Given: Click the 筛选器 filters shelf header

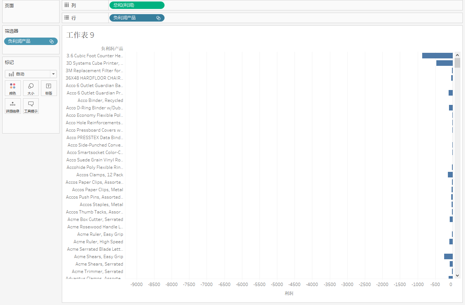Looking at the screenshot, I should [x=12, y=31].
